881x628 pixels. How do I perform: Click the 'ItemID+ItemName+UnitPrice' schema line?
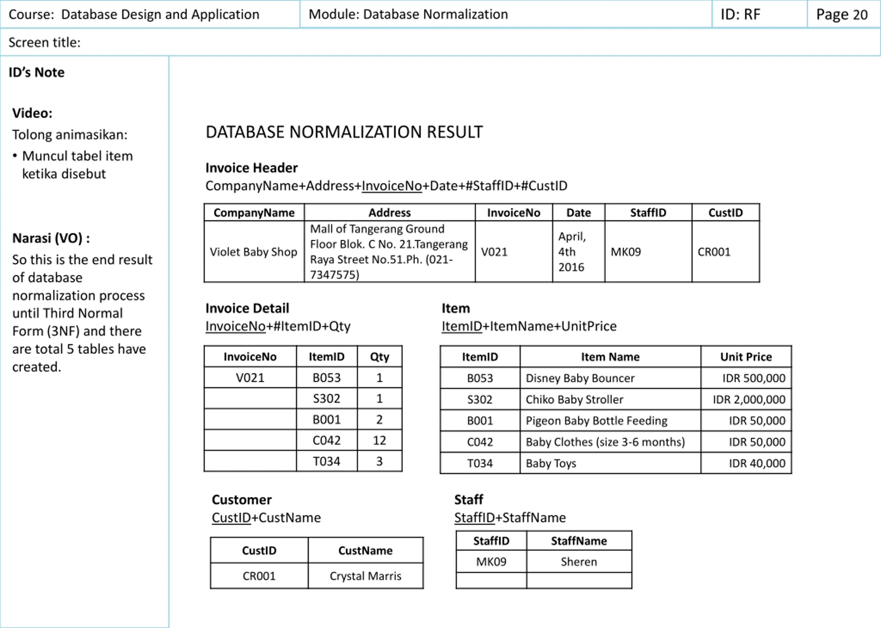click(x=529, y=326)
